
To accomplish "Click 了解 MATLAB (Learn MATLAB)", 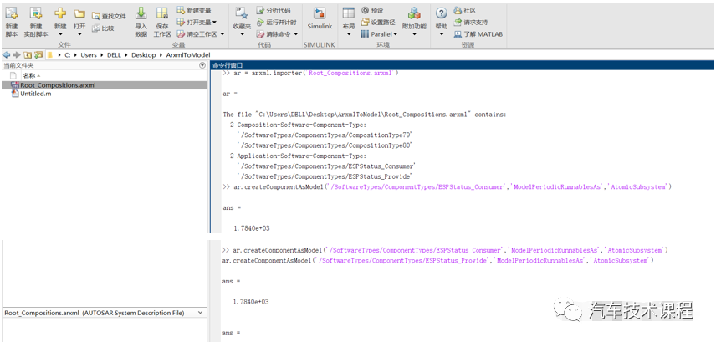I will pyautogui.click(x=478, y=33).
